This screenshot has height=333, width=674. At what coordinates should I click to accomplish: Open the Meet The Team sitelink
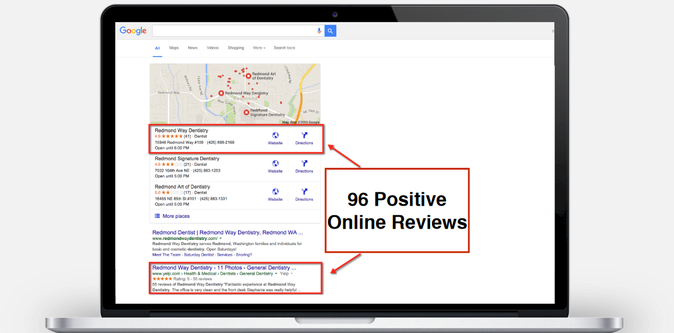click(168, 254)
